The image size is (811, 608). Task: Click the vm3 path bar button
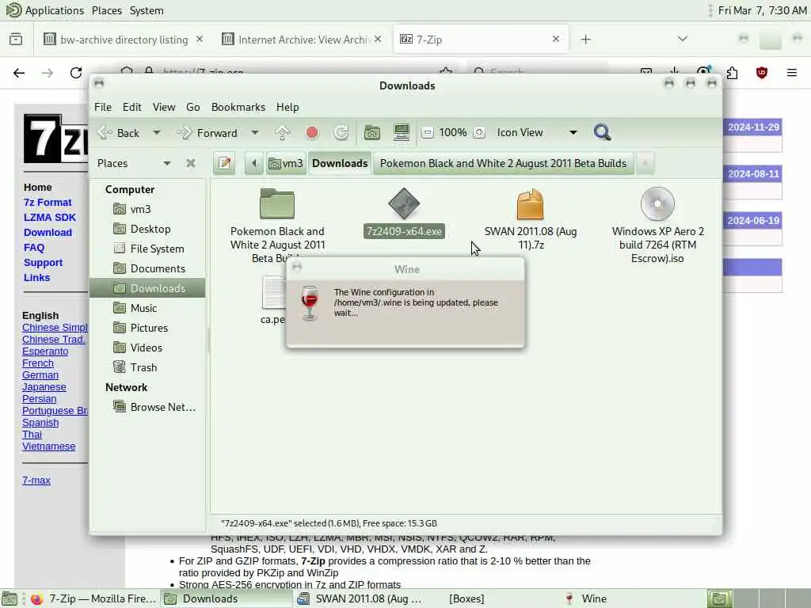286,163
